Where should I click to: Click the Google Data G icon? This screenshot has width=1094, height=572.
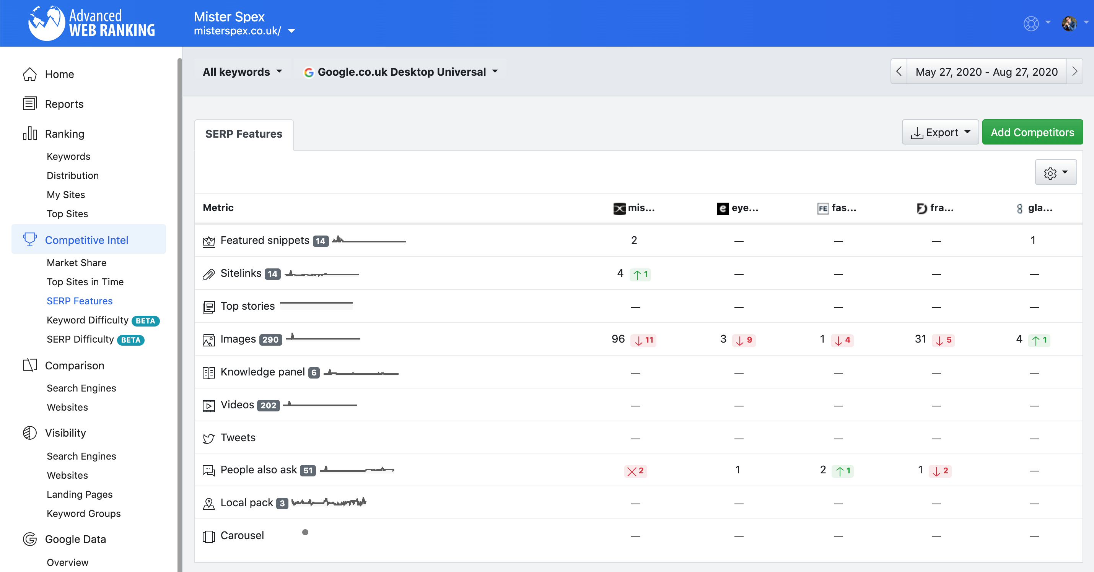[30, 538]
